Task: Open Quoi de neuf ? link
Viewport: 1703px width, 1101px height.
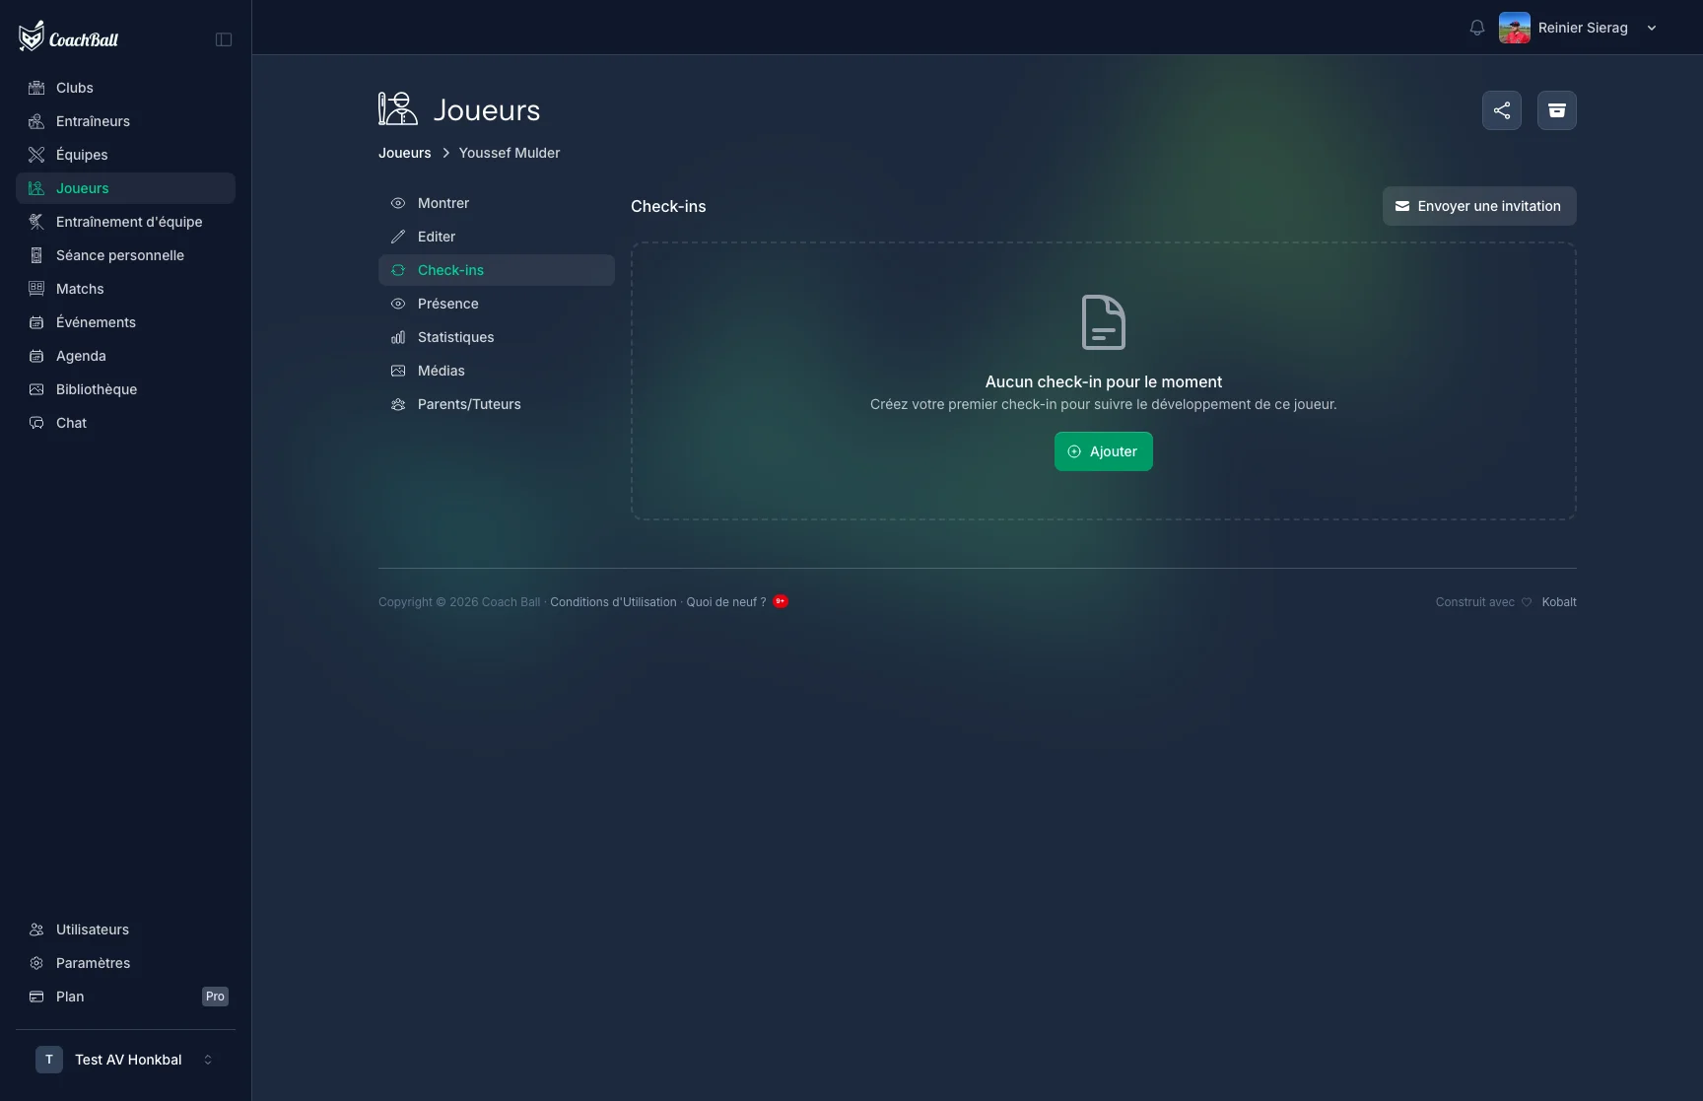Action: point(726,602)
